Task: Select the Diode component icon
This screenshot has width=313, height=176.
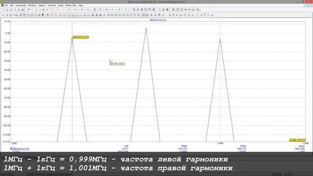Action: coord(82,10)
